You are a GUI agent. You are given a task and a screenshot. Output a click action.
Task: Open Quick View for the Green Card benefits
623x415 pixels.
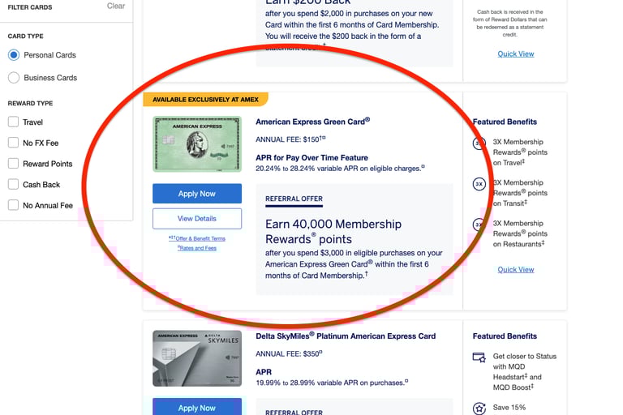(x=516, y=269)
